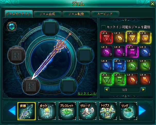The height and width of the screenshot is (125, 156).
Task: Pick the yellow LV.8 square gem
Action: [x=145, y=38]
